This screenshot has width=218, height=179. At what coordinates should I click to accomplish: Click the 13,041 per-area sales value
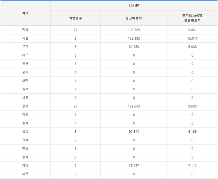point(192,38)
